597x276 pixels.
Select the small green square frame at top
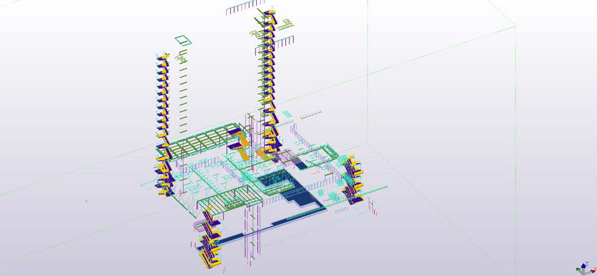(x=183, y=40)
